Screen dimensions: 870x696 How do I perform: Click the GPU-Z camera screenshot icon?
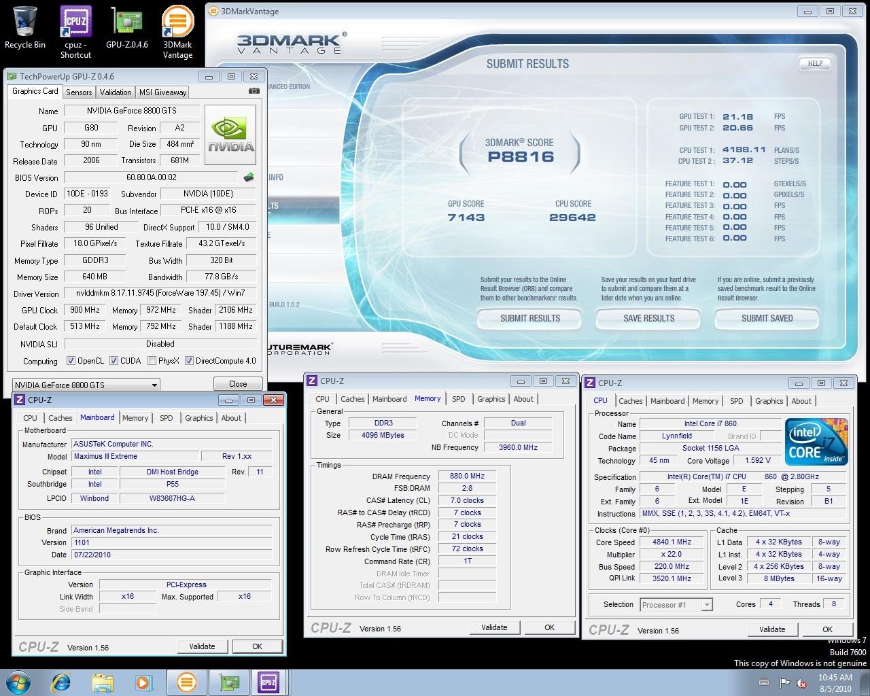[254, 91]
